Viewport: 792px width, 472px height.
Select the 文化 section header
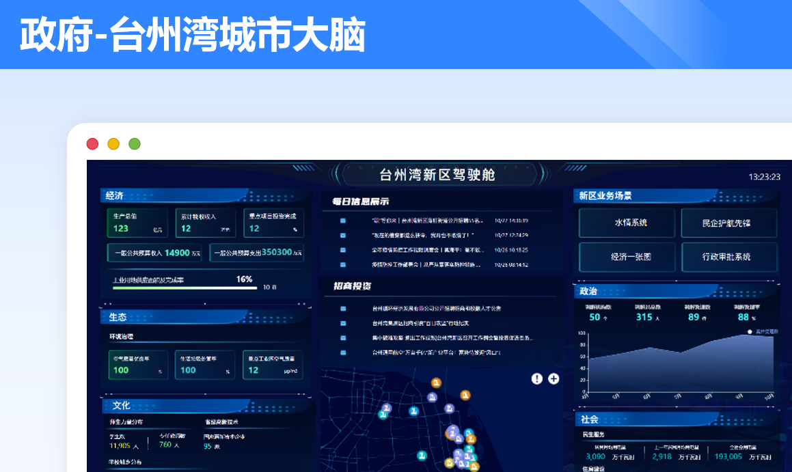coord(121,405)
